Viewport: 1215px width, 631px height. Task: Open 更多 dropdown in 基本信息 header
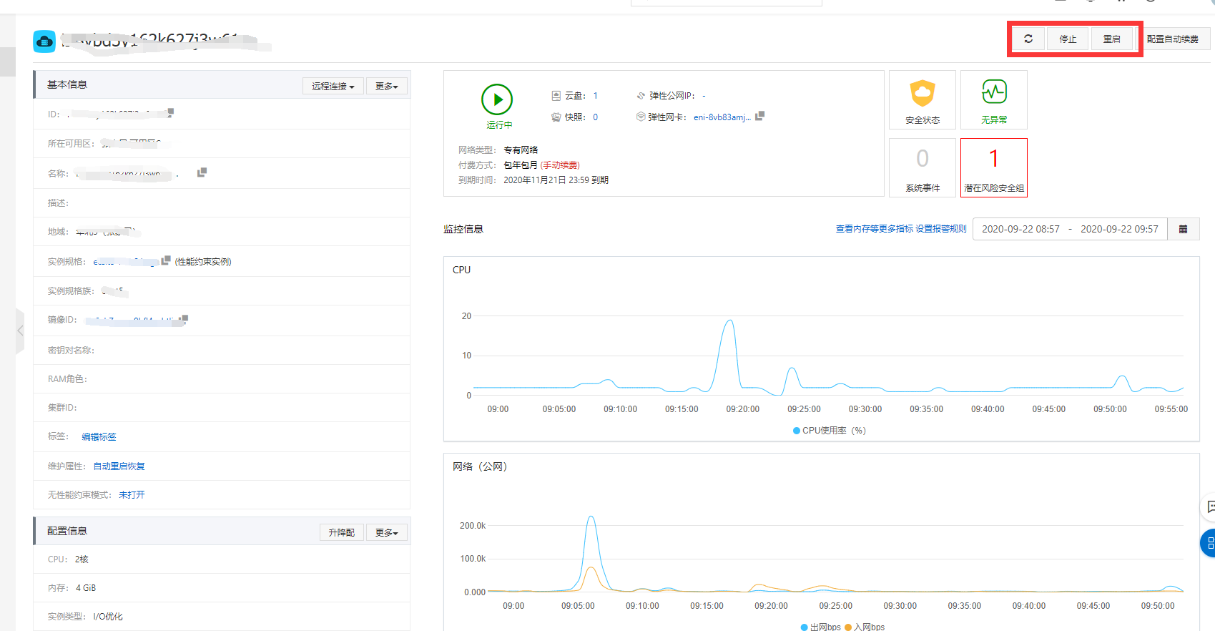[387, 86]
